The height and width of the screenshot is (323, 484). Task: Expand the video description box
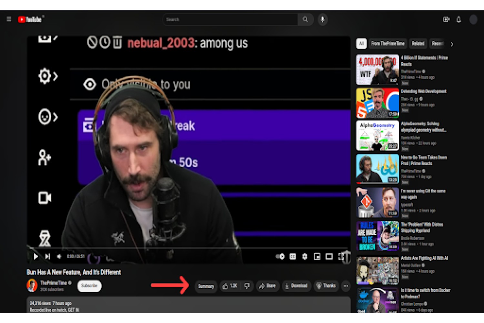pyautogui.click(x=188, y=305)
